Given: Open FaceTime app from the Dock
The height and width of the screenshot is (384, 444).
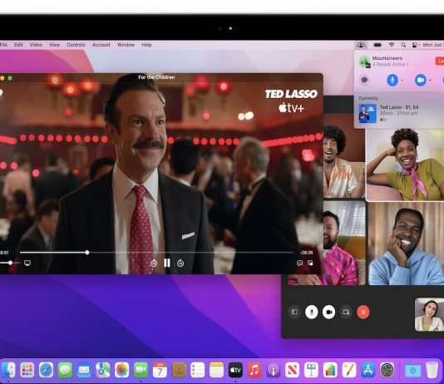Looking at the screenshot, I should coord(141,370).
